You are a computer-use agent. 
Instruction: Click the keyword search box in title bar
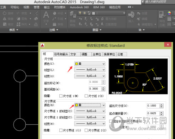[160, 2]
